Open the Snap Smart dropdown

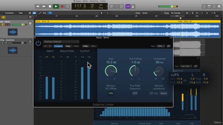tap(152, 13)
